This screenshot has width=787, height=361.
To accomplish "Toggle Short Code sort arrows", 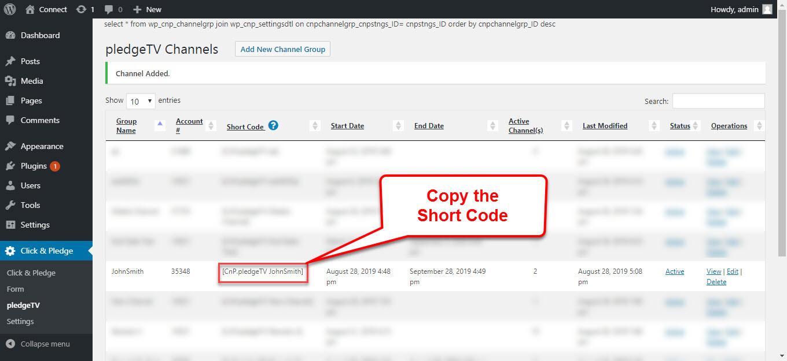I will 315,125.
